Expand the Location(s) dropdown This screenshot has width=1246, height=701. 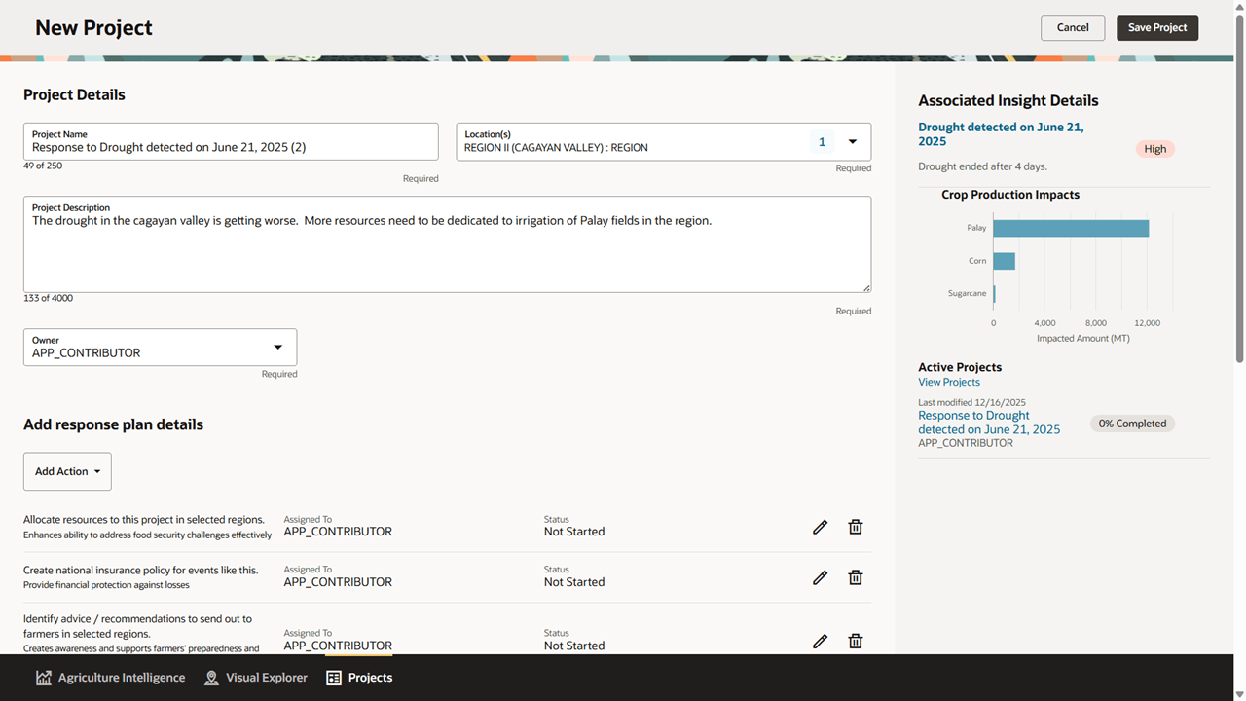tap(851, 141)
